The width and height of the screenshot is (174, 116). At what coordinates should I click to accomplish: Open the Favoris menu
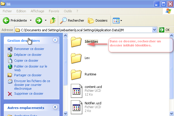coord(54,11)
